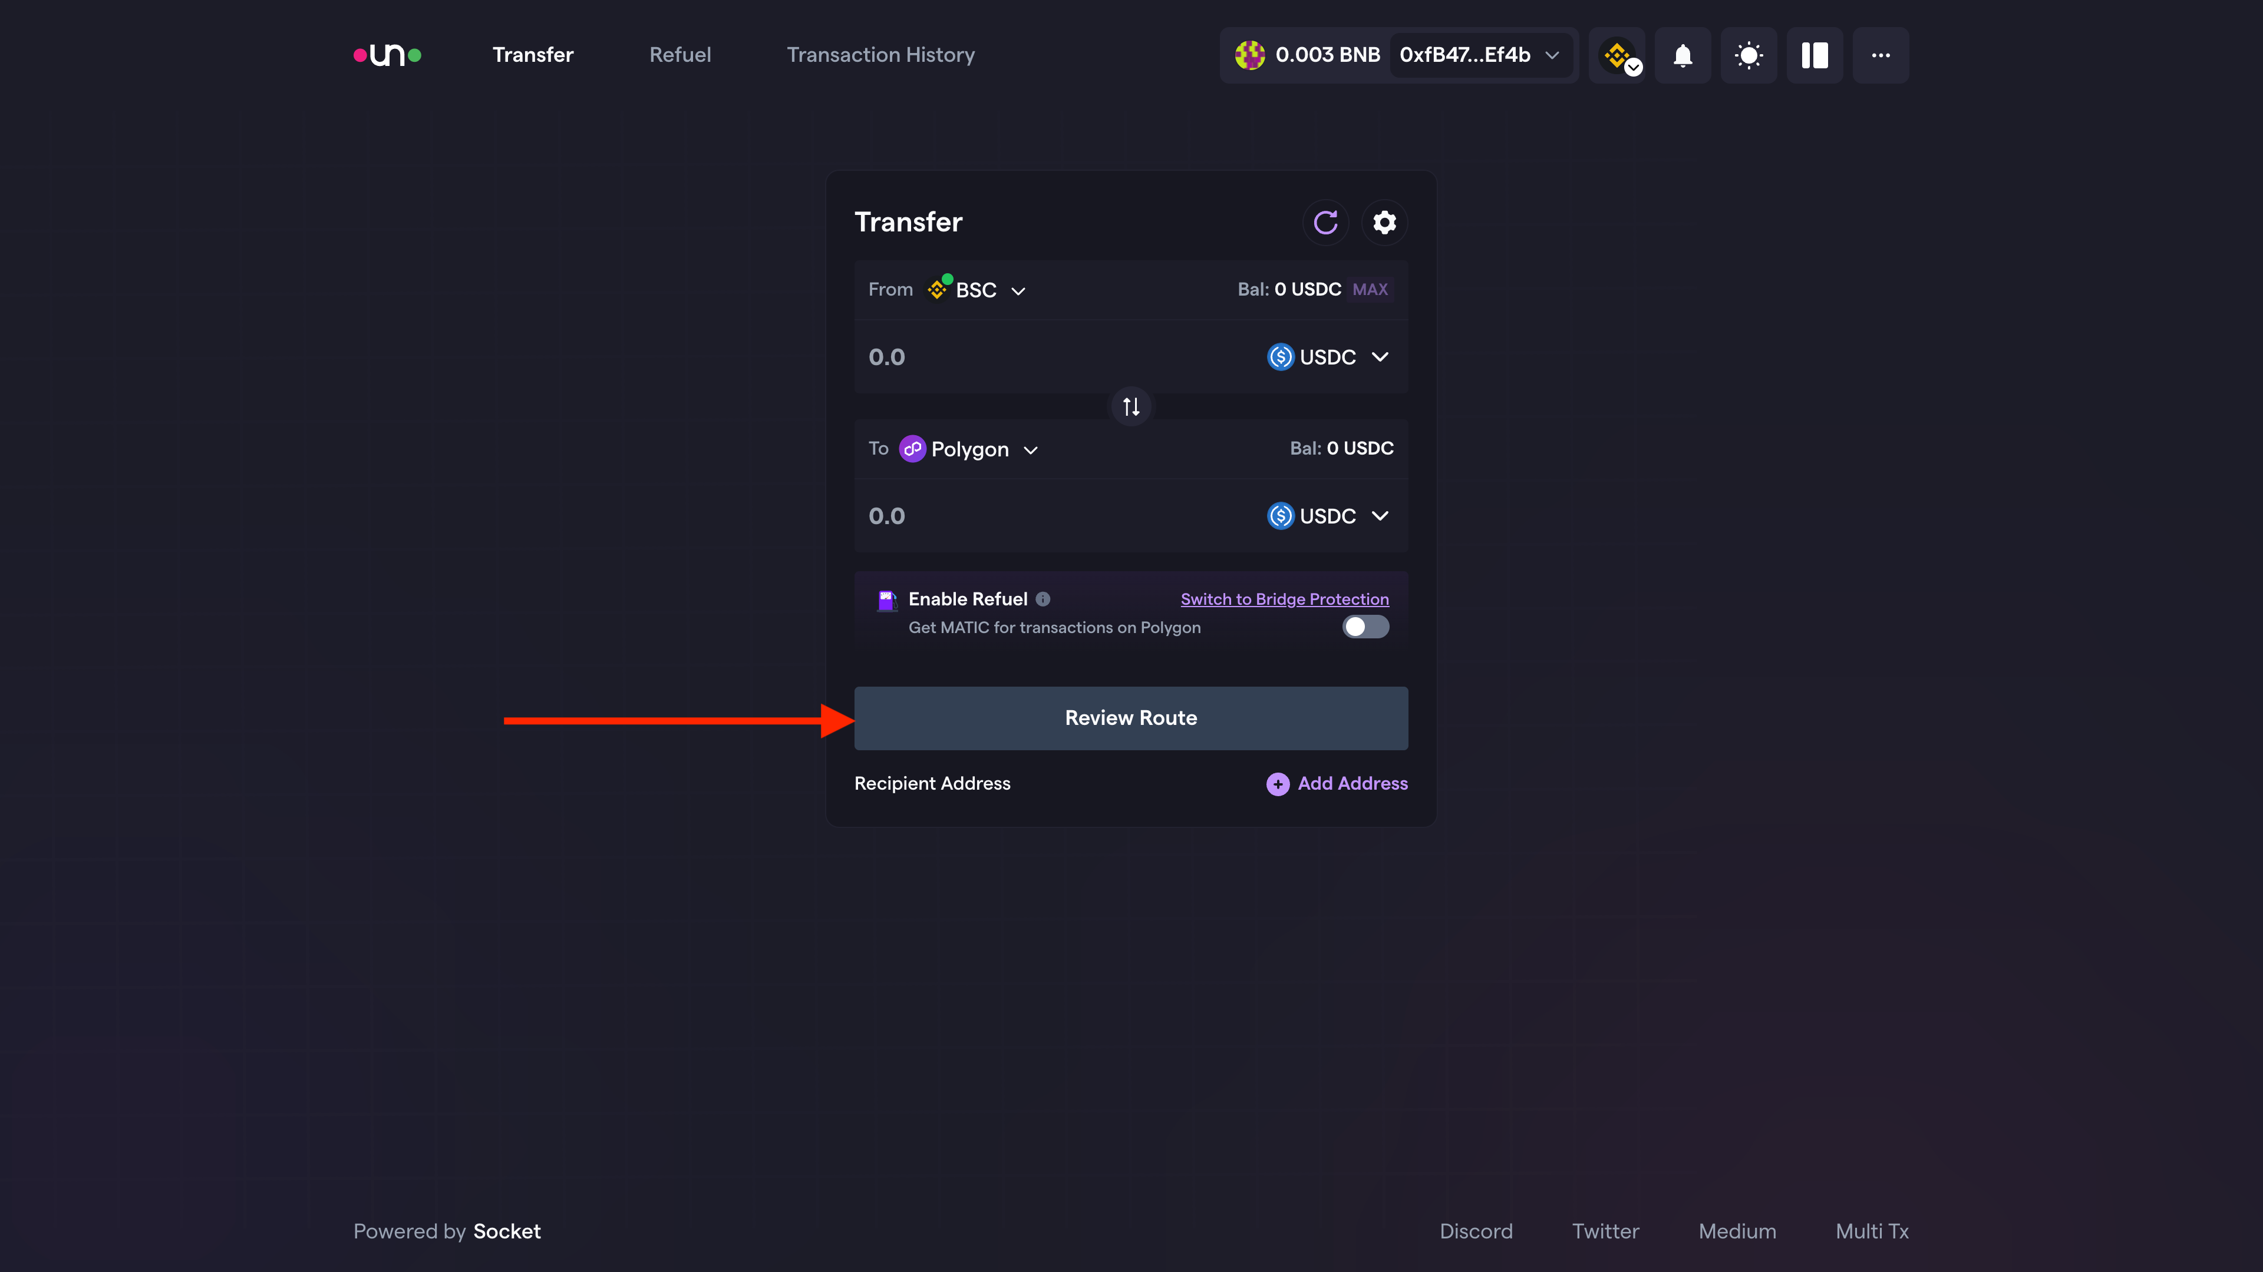Viewport: 2263px width, 1272px height.
Task: Expand the wallet address 0xfB47...Ef4b dropdown
Action: tap(1480, 54)
